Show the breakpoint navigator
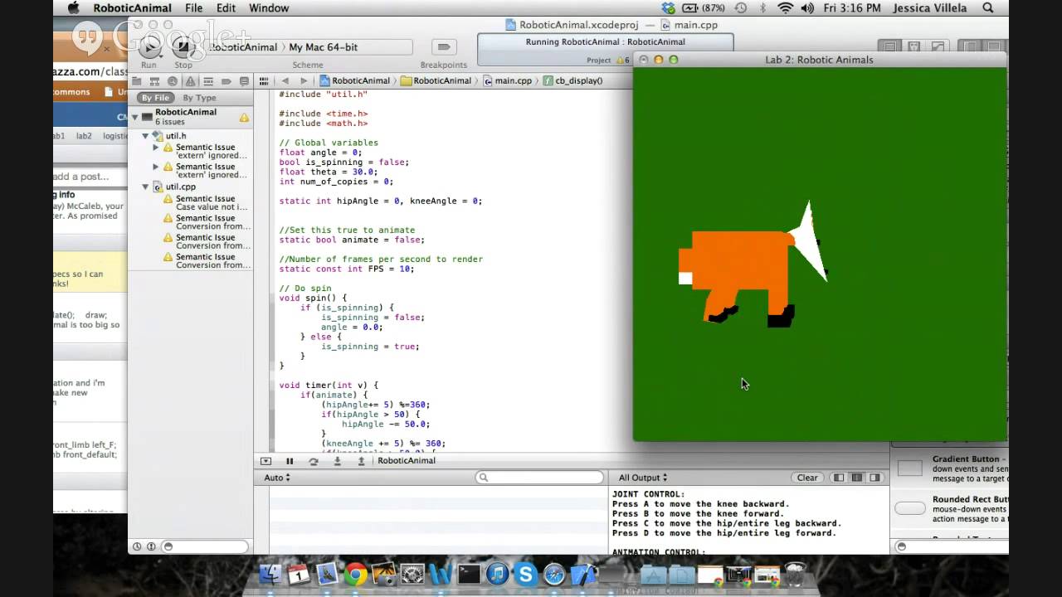 226,81
